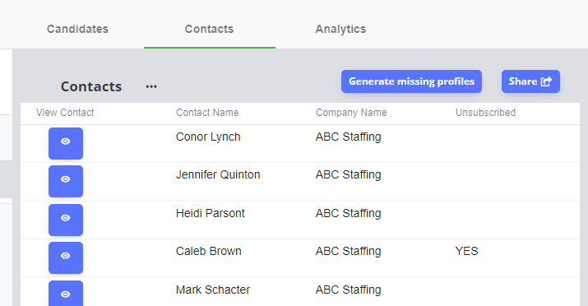Sort by the View Contact column header

65,113
